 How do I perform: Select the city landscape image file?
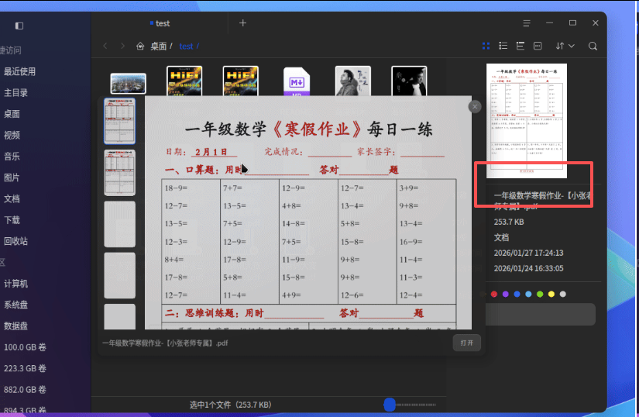(128, 84)
